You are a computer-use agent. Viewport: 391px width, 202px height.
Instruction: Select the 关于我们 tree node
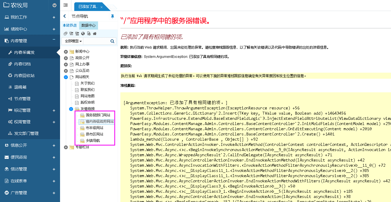87,83
